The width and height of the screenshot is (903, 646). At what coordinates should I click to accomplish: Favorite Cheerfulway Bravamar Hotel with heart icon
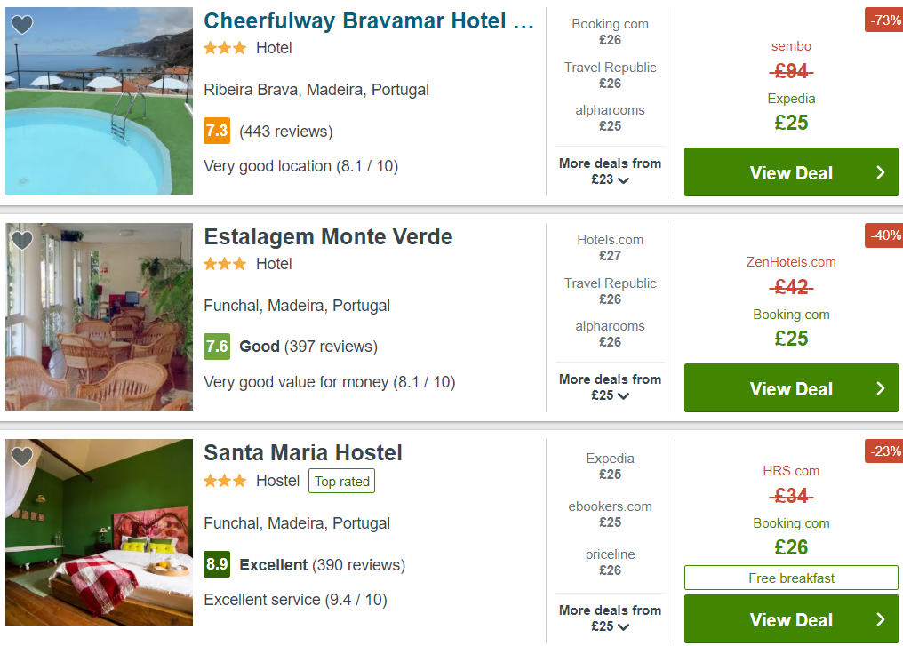coord(22,24)
